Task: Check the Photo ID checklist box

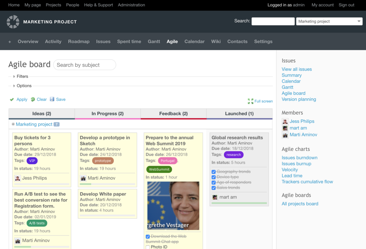Action: tap(148, 247)
